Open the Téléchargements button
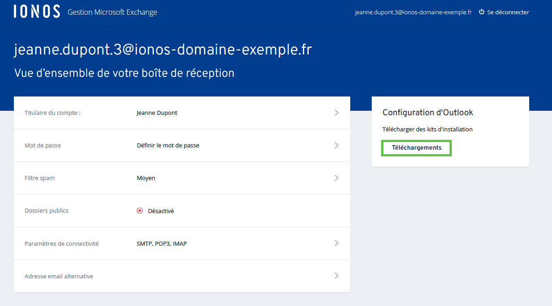The width and height of the screenshot is (552, 306). [x=416, y=148]
